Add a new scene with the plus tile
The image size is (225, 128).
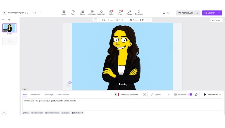(x=10, y=41)
